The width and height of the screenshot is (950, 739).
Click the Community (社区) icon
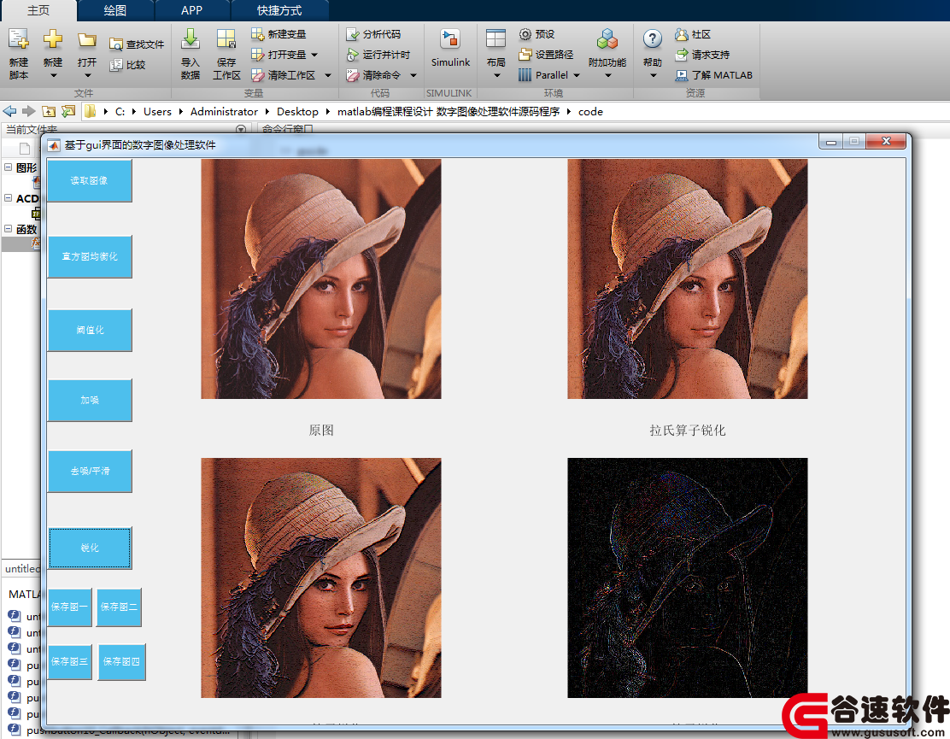pyautogui.click(x=682, y=34)
